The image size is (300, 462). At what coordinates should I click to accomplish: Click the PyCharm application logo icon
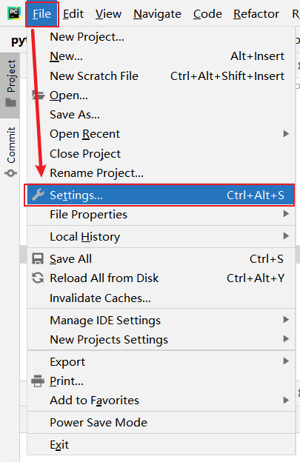tap(14, 13)
